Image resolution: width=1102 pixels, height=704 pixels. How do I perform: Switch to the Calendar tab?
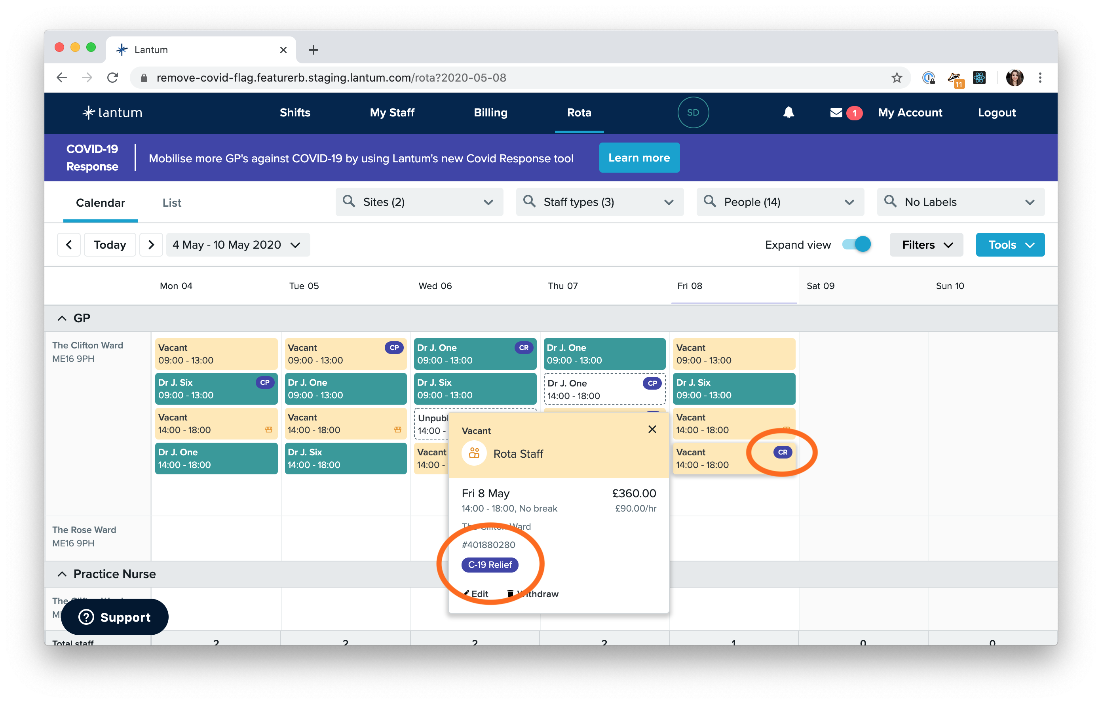tap(100, 203)
